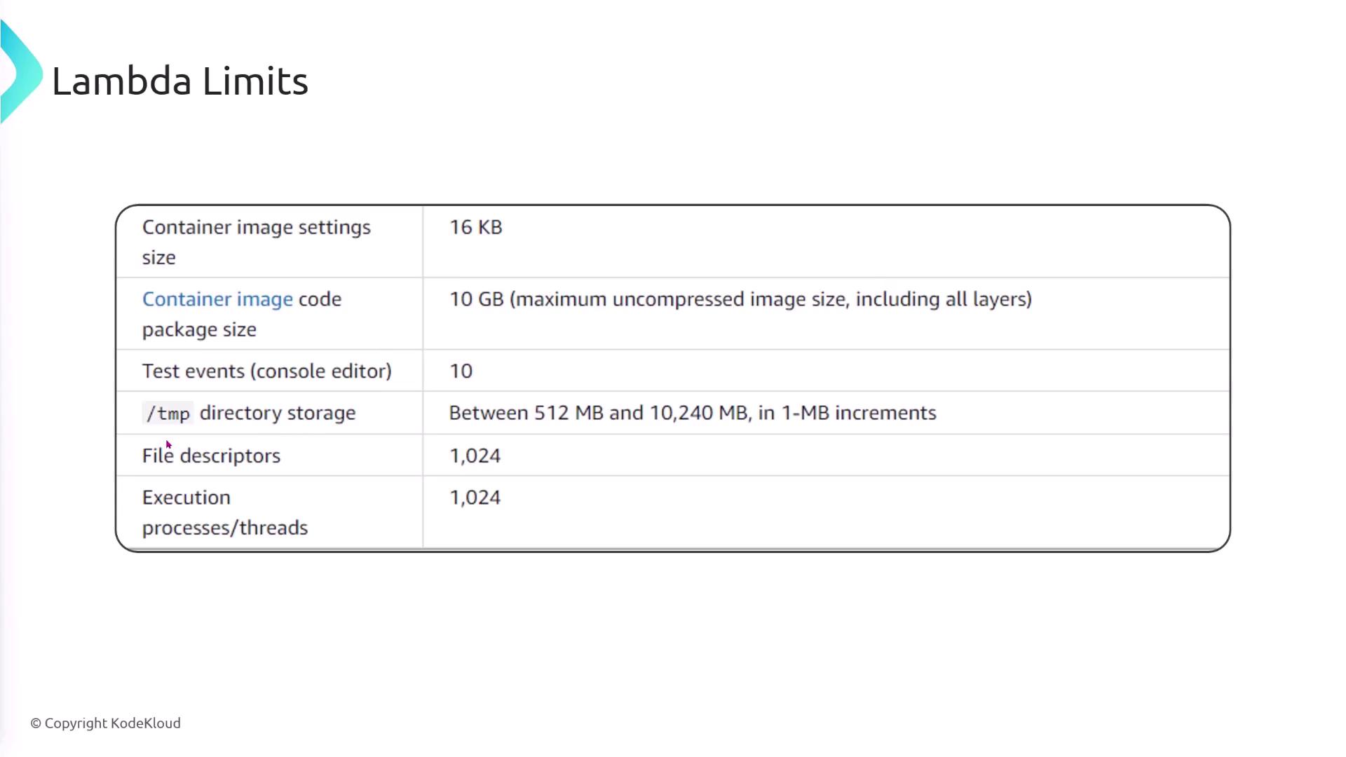Select the 'Container image settings size' cell
The width and height of the screenshot is (1346, 757).
[x=256, y=242]
